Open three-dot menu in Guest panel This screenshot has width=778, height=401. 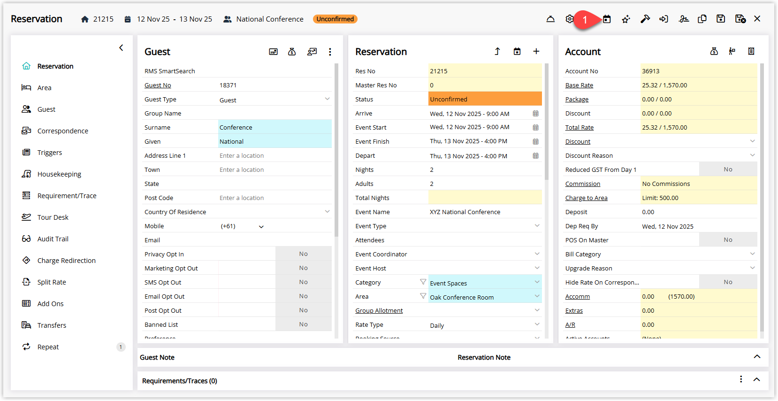330,52
